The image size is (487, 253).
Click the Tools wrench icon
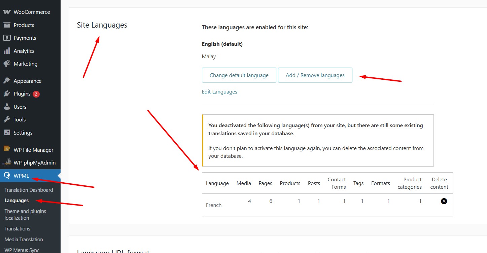(7, 119)
